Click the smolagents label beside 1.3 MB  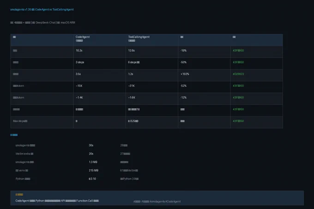click(24, 162)
